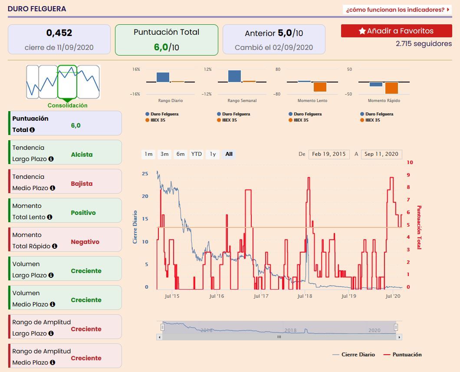
Task: Select the 3m range
Action: tap(164, 154)
